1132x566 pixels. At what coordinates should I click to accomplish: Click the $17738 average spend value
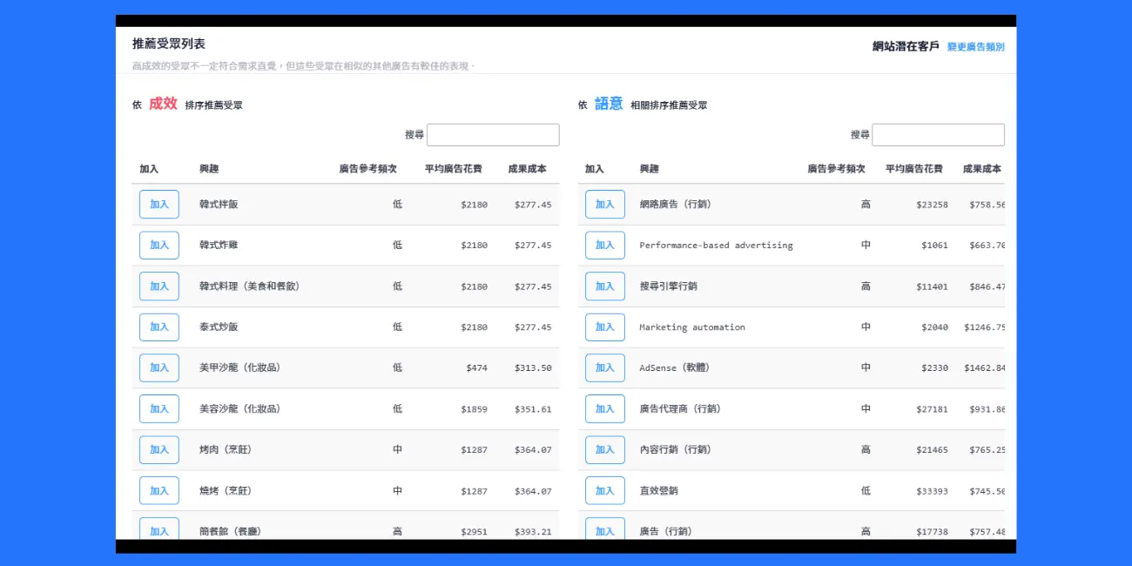click(932, 531)
